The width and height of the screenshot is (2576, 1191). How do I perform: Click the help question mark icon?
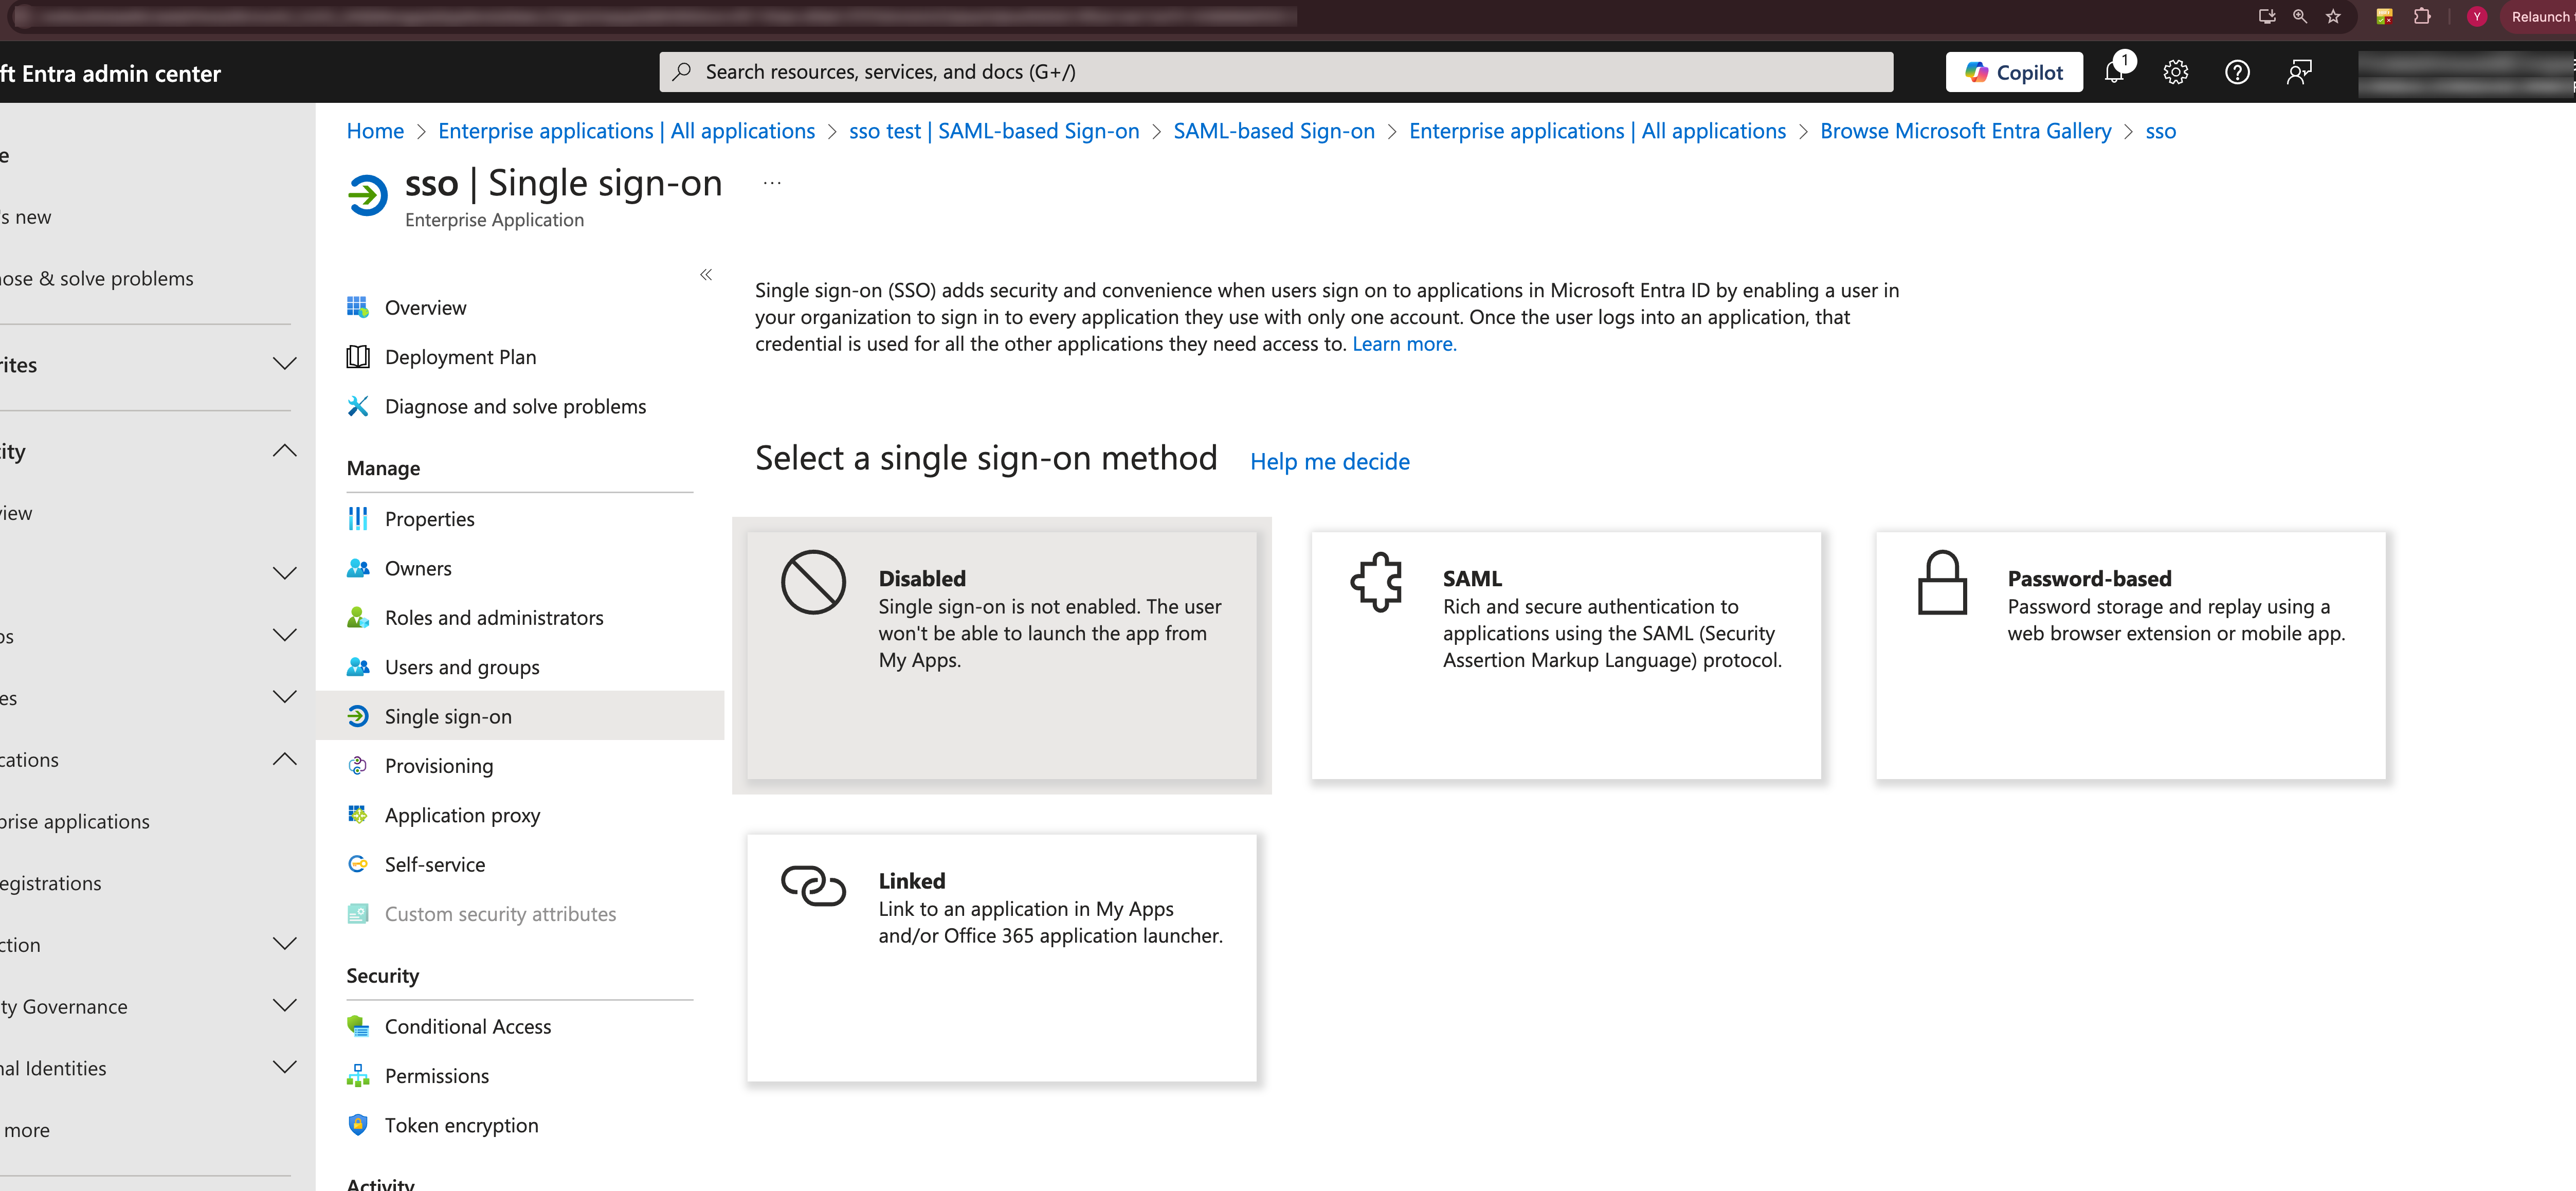pos(2237,72)
